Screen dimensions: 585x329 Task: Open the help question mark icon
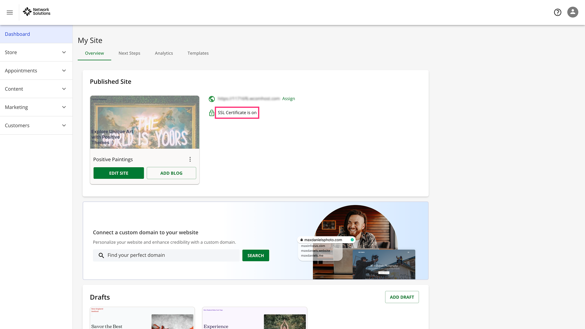click(558, 12)
